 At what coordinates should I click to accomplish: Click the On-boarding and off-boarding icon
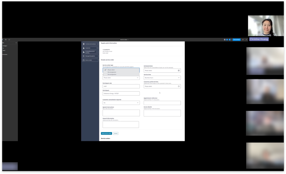84,52
